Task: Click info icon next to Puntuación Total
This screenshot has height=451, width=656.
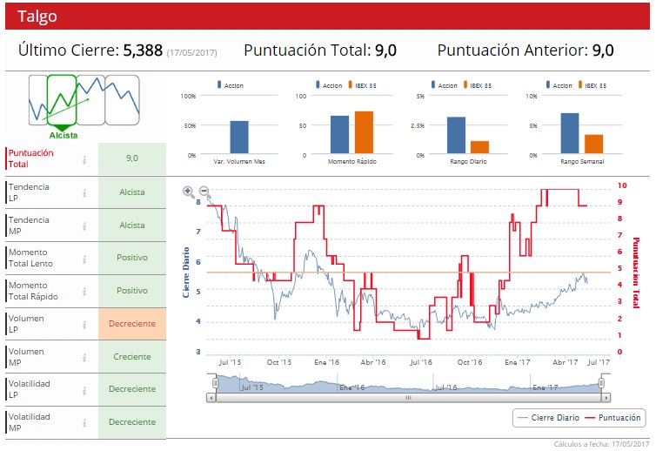Action: point(84,159)
